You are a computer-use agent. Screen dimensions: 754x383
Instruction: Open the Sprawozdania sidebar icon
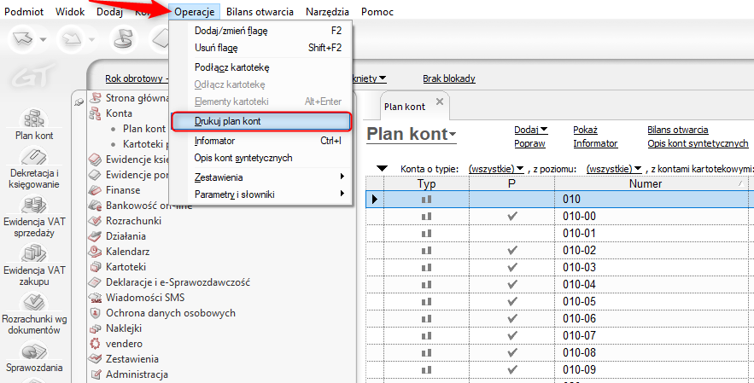pos(34,356)
